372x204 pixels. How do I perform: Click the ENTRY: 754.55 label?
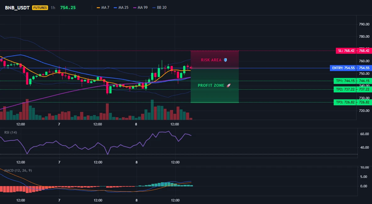click(343, 68)
